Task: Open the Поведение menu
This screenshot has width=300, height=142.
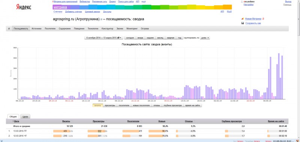Action: click(79, 29)
